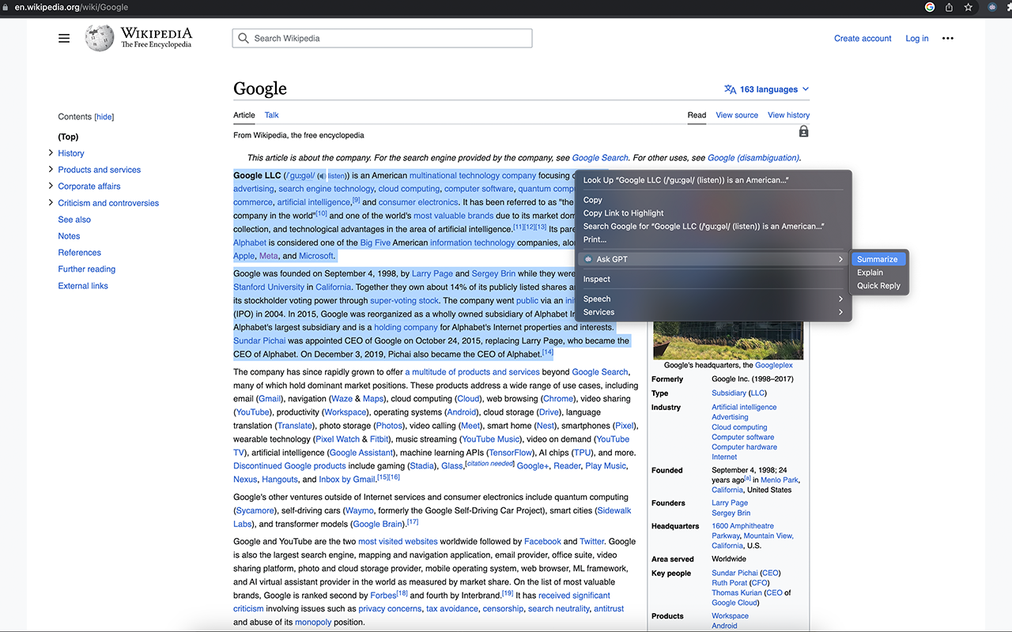Select Print… in the context menu
1012x632 pixels.
(x=595, y=239)
